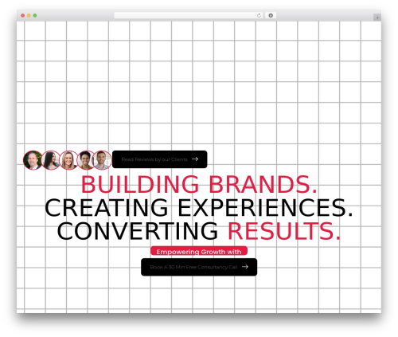Image resolution: width=398 pixels, height=337 pixels.
Task: Select the first client avatar, man in suit
Action: (x=33, y=160)
